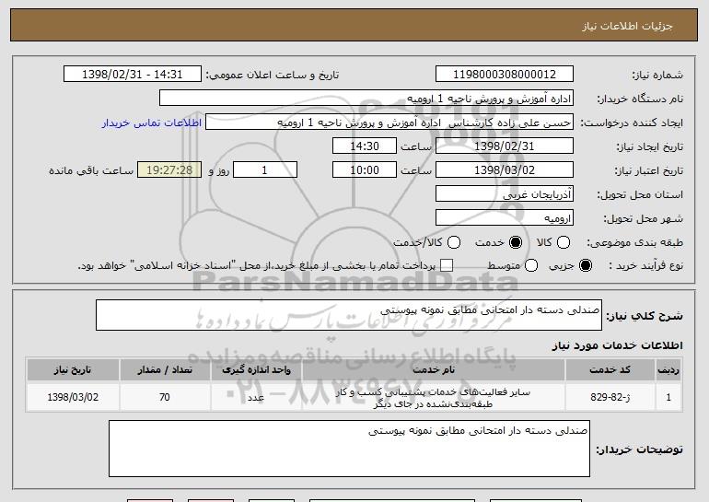Image resolution: width=709 pixels, height=502 pixels.
Task: Click the اطلاعات خدمات مورد نیاز section heading
Action: pyautogui.click(x=617, y=345)
